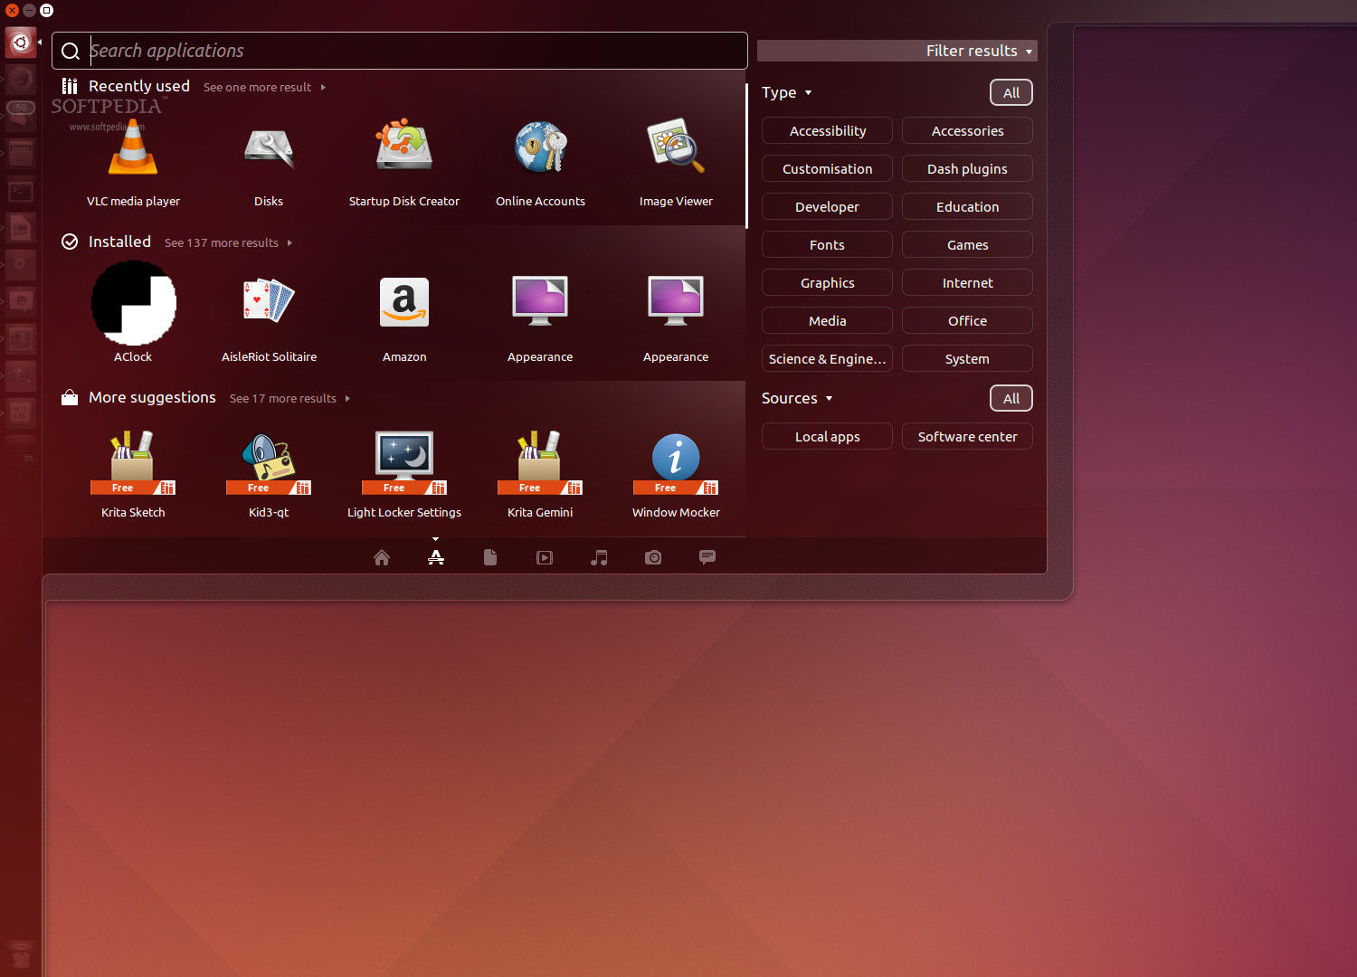
Task: Launch Image Viewer
Action: 676,163
